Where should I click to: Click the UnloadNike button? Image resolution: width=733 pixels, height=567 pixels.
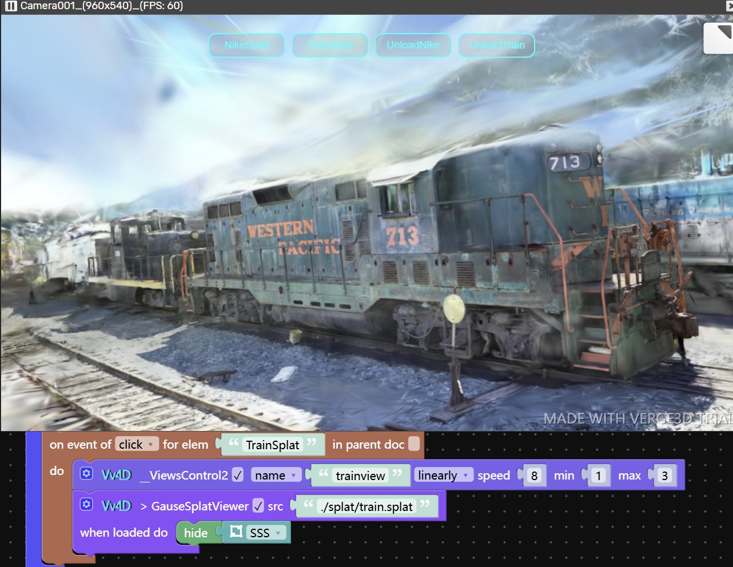[413, 45]
